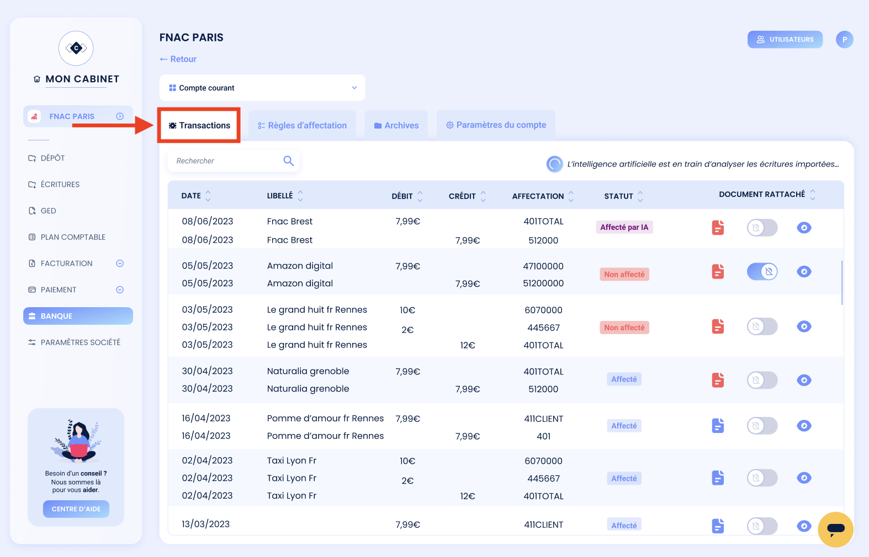The width and height of the screenshot is (869, 557).
Task: View Fnac Brest entry with eye icon
Action: point(804,227)
